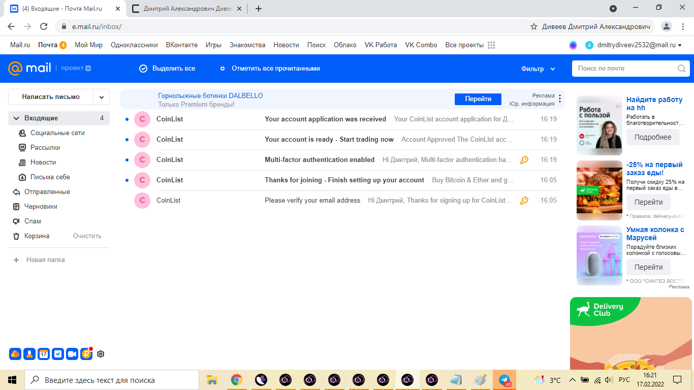Toggle unread dot on 'Your account is ready' email

coord(127,140)
